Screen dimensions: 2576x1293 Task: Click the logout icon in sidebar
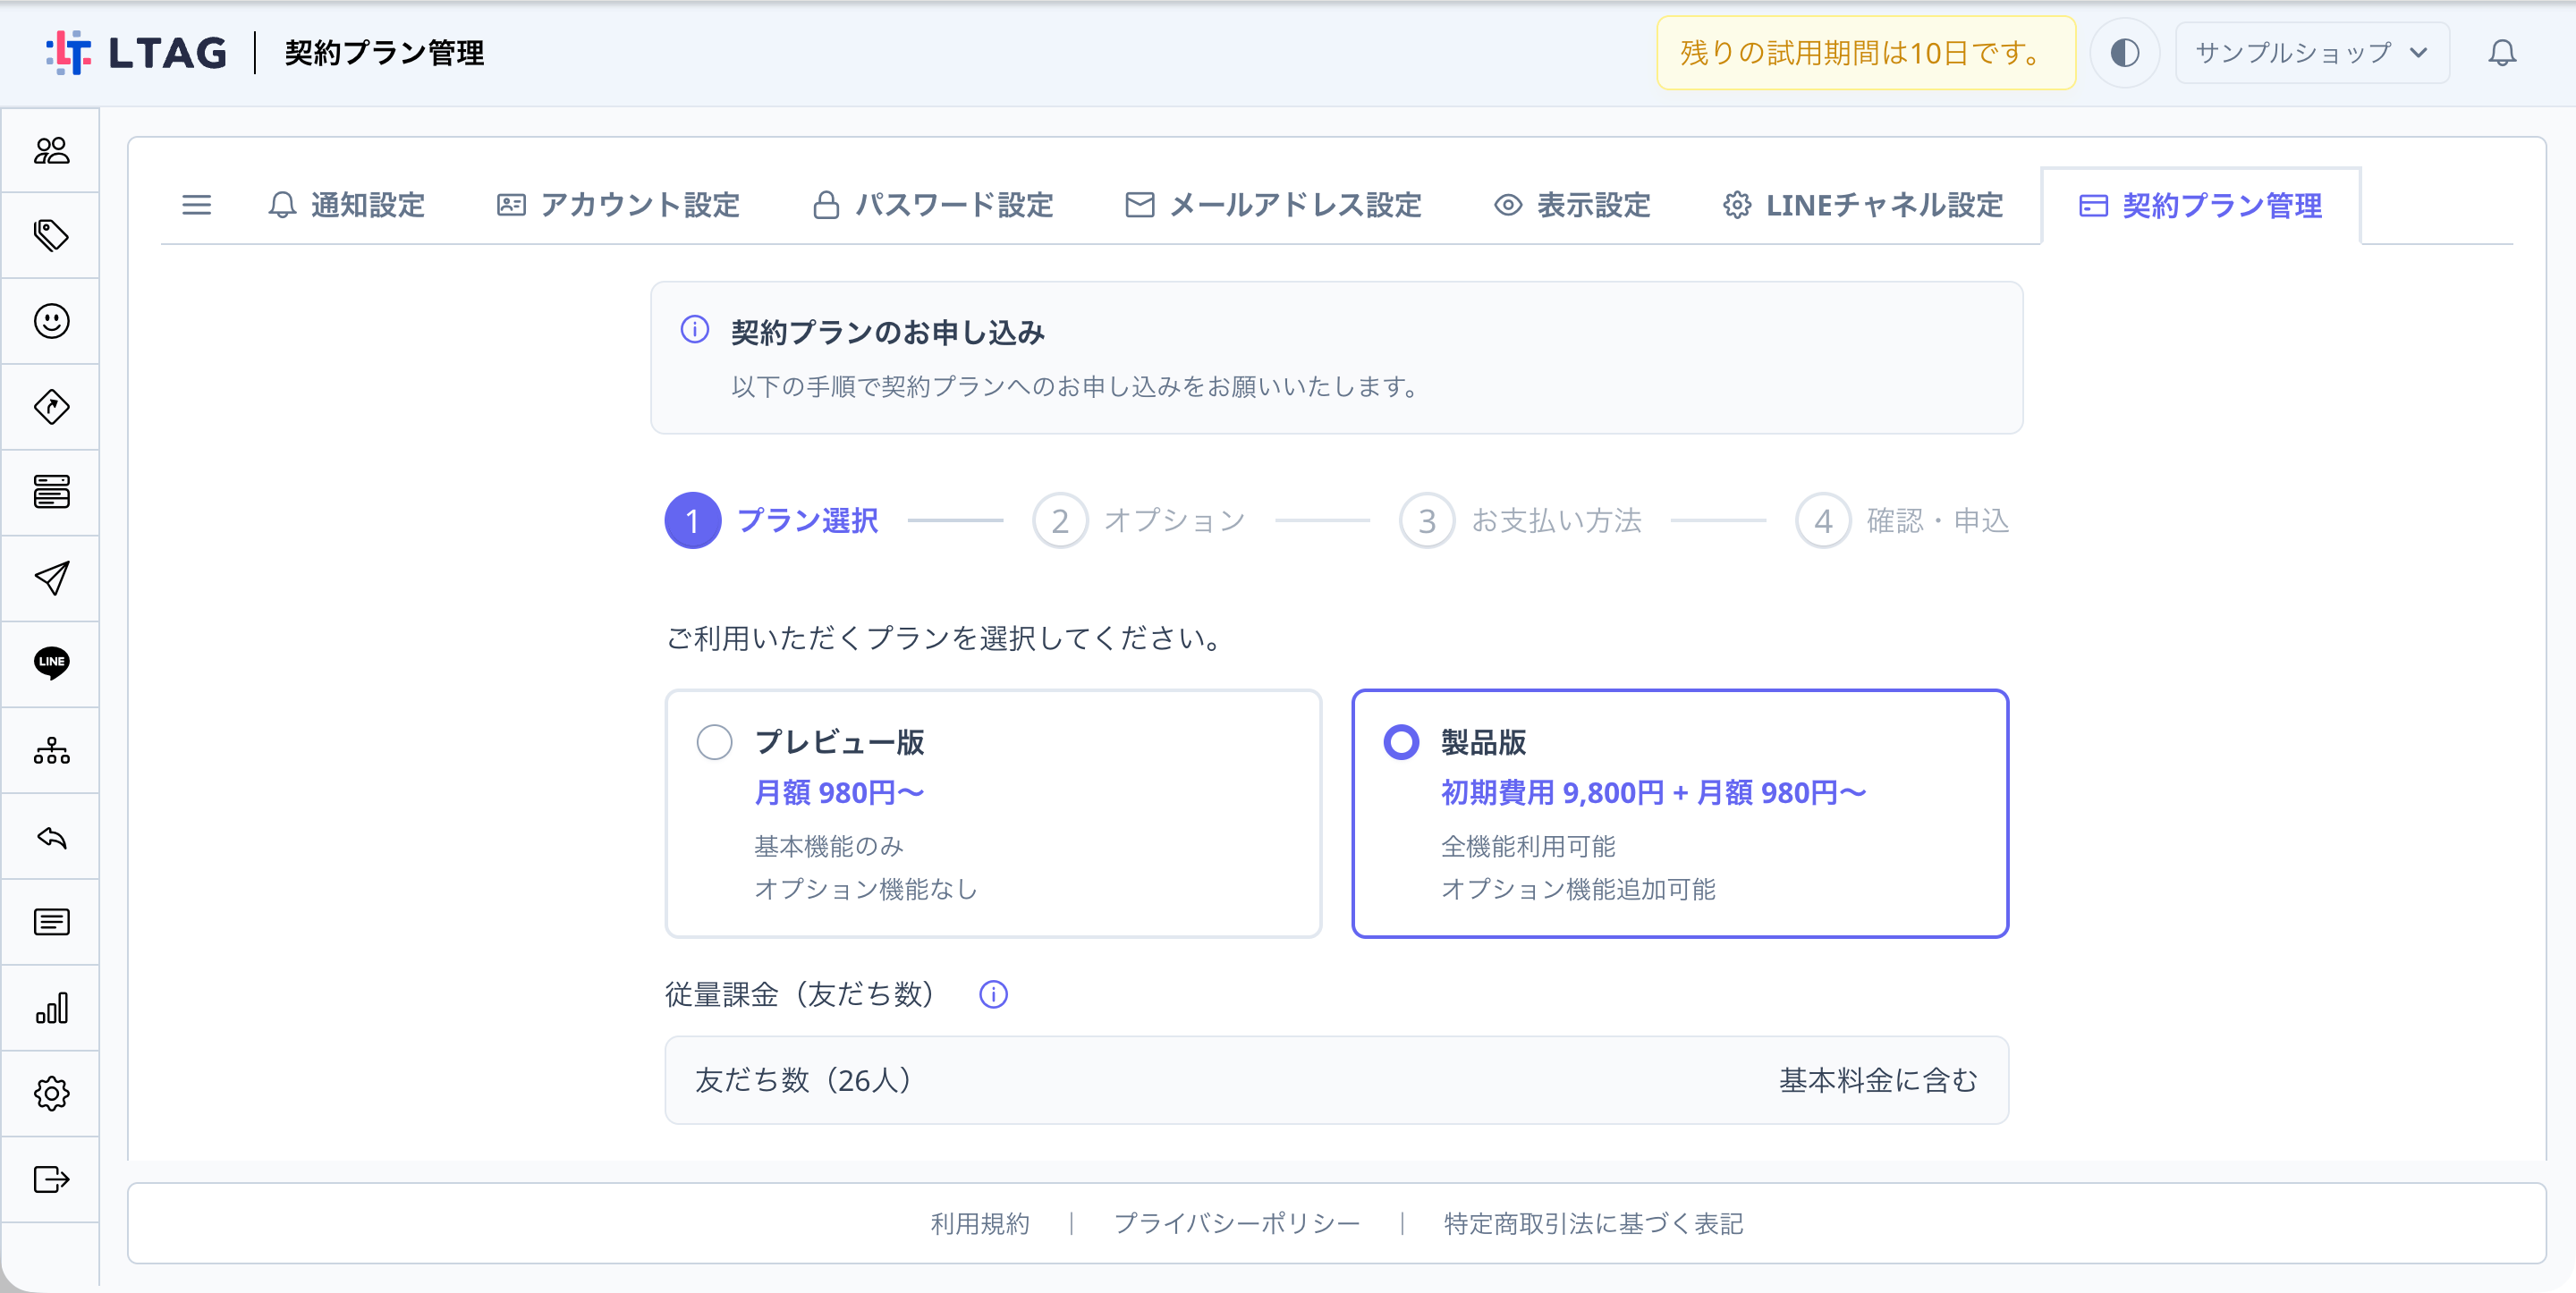(x=51, y=1179)
